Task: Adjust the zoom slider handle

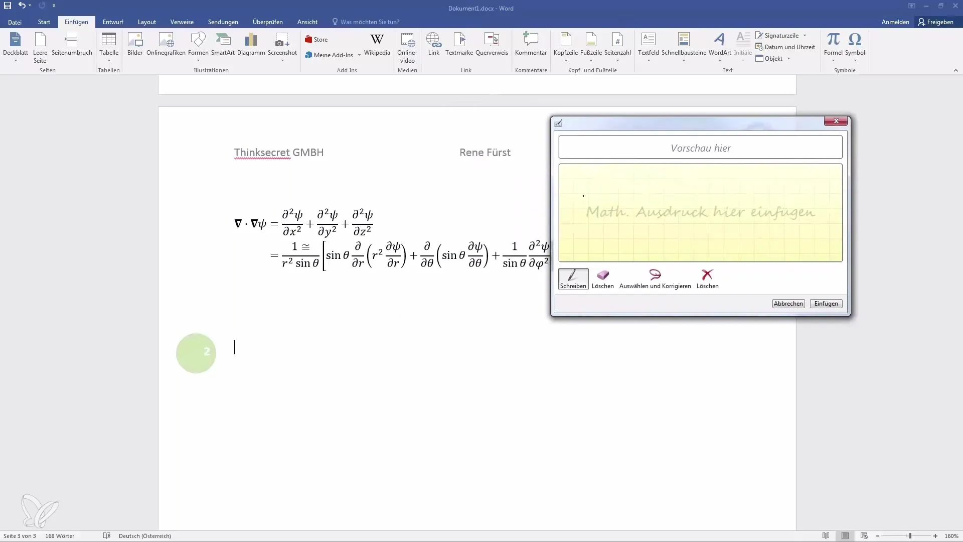Action: pos(910,536)
